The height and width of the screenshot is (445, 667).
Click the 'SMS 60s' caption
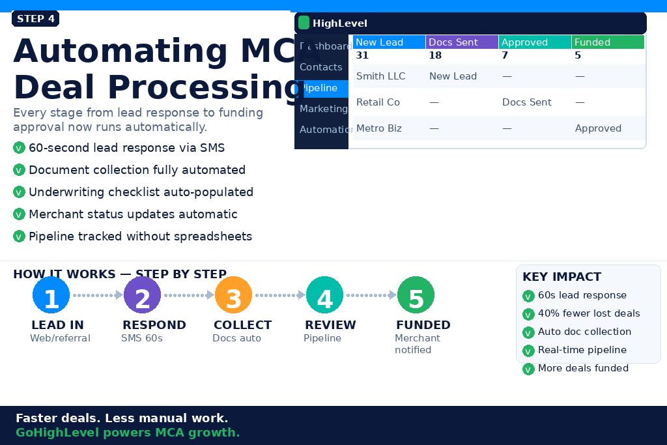pyautogui.click(x=141, y=338)
